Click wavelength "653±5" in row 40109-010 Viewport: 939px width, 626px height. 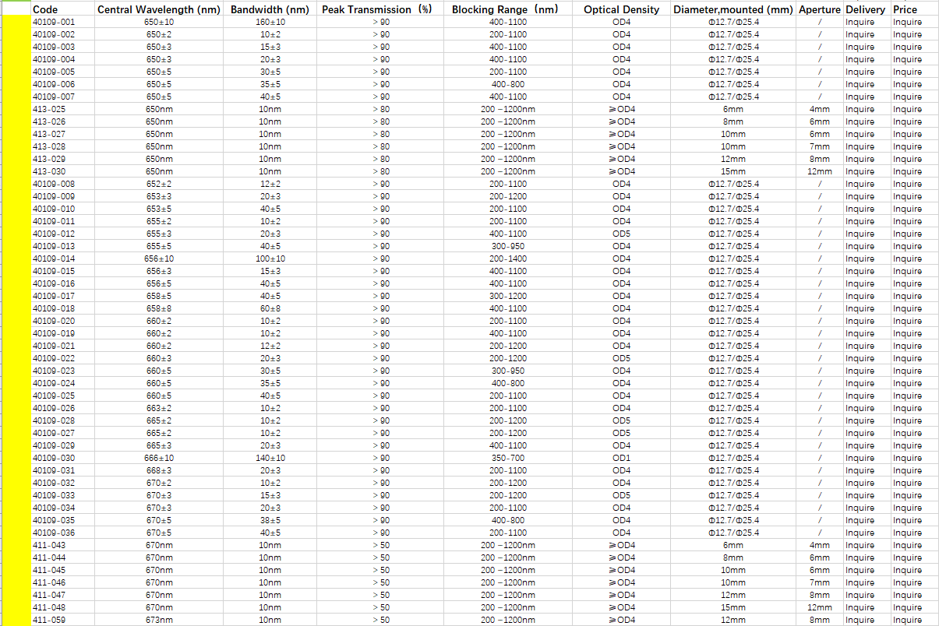159,209
